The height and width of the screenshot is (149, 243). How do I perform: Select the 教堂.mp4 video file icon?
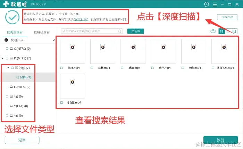tap(194, 47)
